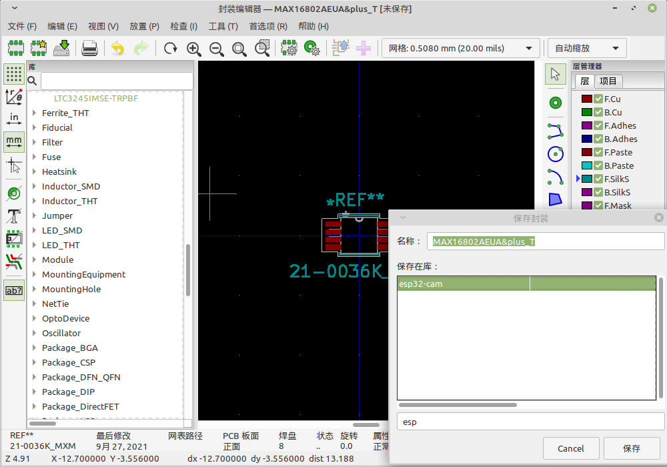
Task: Toggle pad outline sketch mode
Action: click(x=14, y=193)
